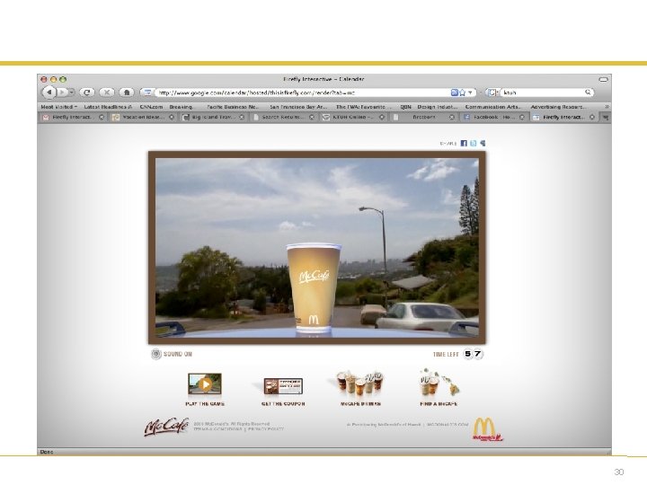Viewport: 647px width, 485px height.
Task: Open The FWA: Favourite bookmark
Action: [x=364, y=106]
